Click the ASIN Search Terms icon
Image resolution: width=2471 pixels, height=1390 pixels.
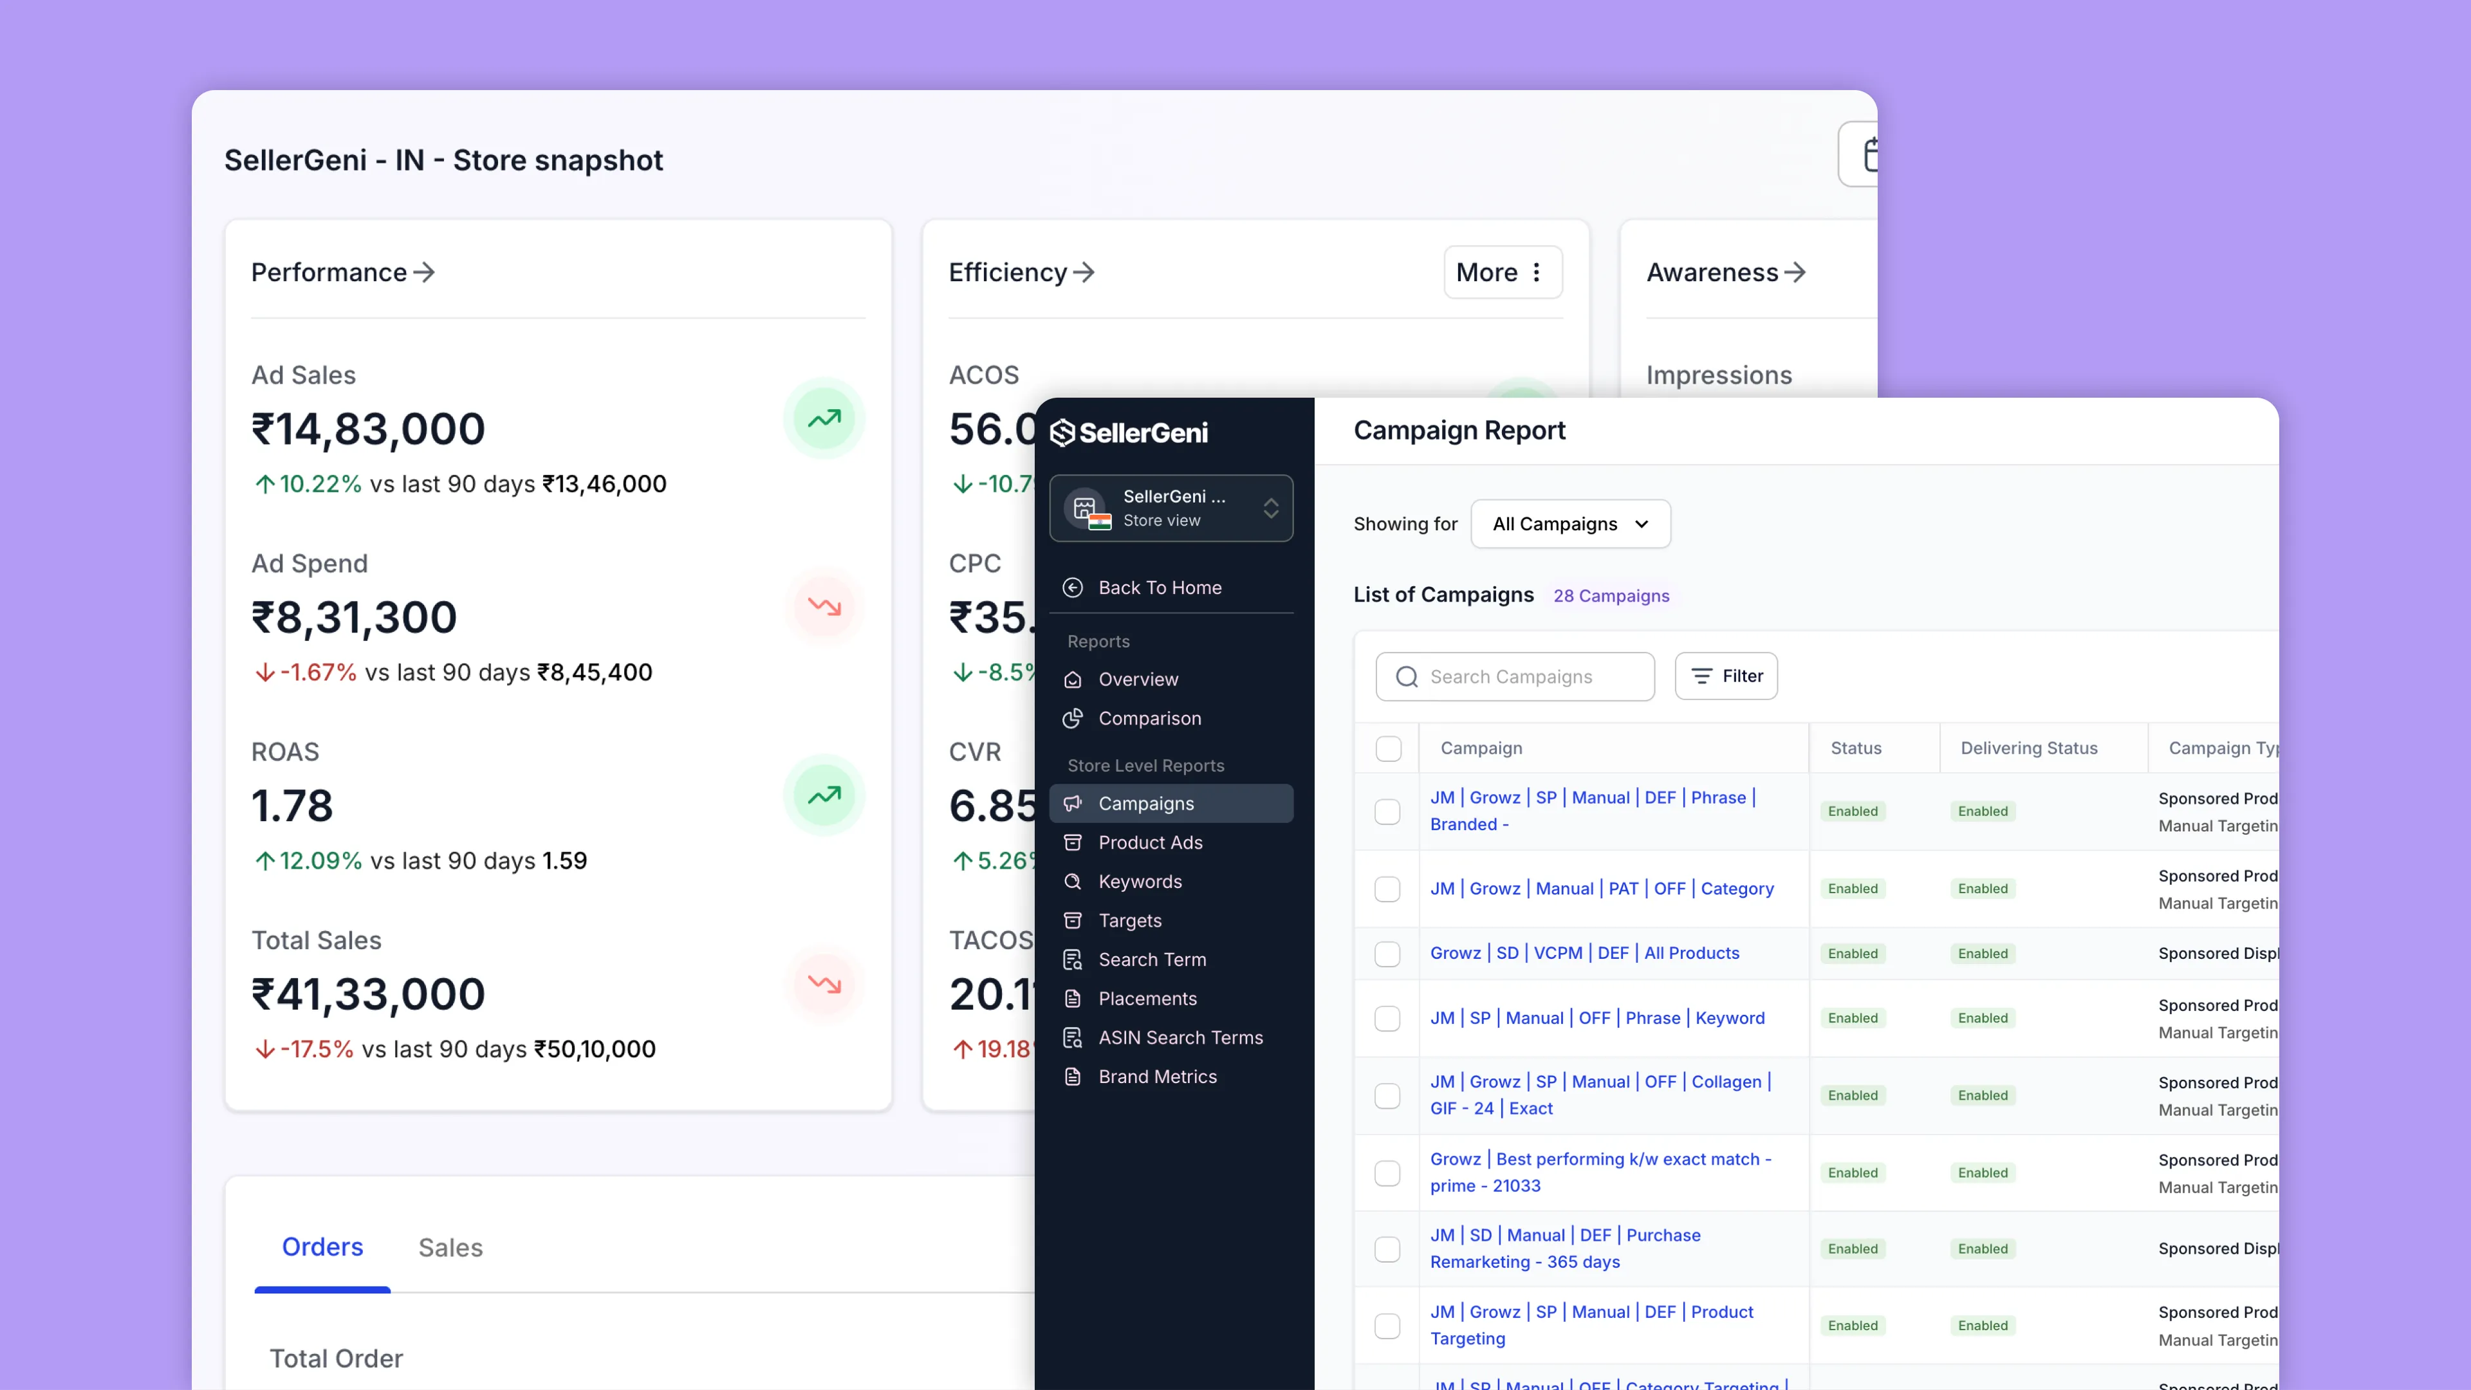coord(1073,1037)
